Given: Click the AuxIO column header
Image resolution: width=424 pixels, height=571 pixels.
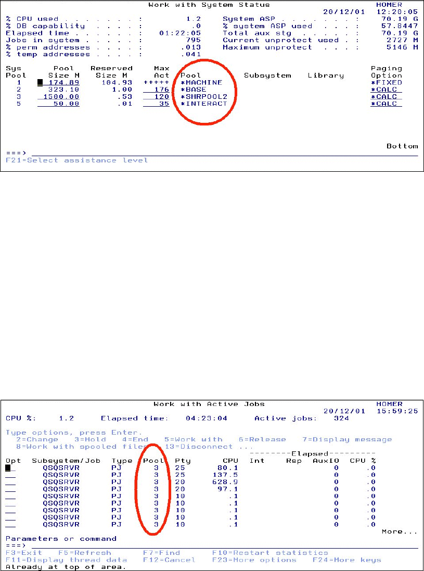Looking at the screenshot, I should [326, 461].
